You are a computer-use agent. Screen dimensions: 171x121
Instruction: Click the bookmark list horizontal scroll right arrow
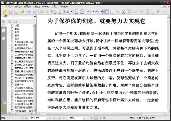(x=31, y=113)
